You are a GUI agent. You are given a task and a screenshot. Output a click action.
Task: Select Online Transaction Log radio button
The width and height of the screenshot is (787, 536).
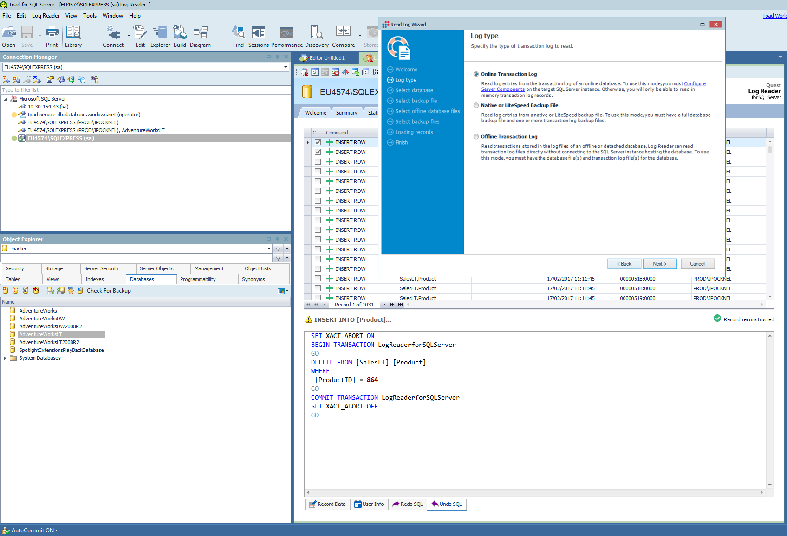(x=476, y=74)
